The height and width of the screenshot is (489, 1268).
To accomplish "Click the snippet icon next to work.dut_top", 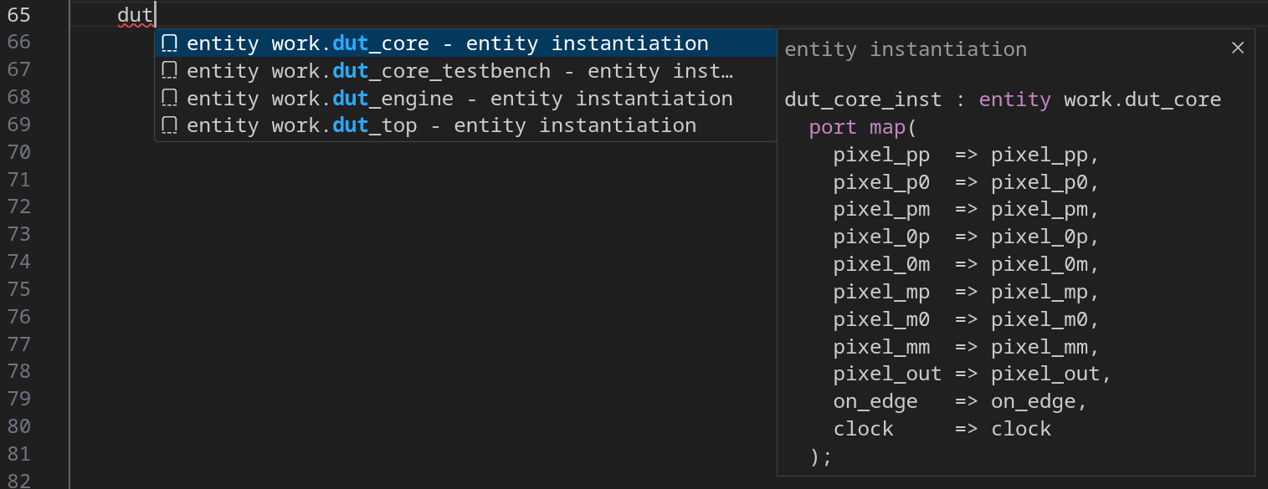I will (169, 125).
